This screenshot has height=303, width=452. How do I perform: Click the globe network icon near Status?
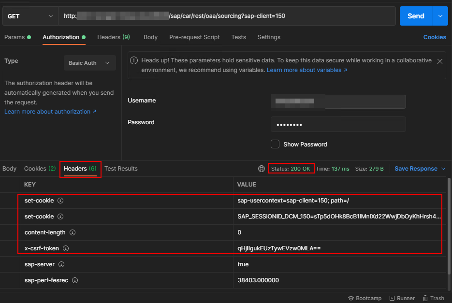pyautogui.click(x=262, y=169)
